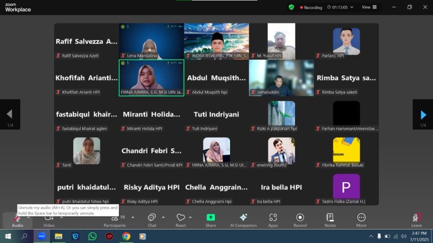Image resolution: width=433 pixels, height=243 pixels.
Task: Click the green Share screen button
Action: pyautogui.click(x=210, y=219)
